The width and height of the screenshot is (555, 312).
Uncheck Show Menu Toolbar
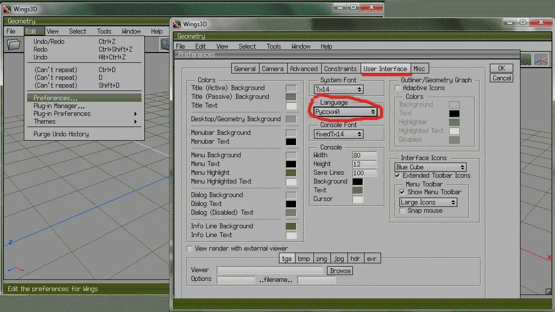tap(402, 192)
